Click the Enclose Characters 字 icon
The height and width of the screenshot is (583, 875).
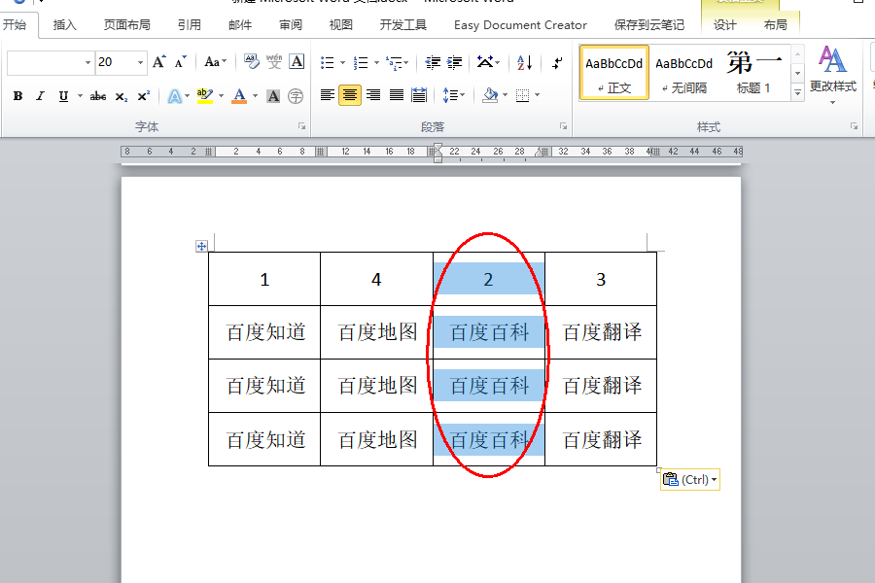point(296,96)
